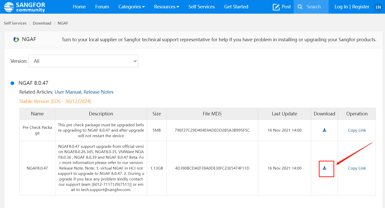Screen dimensions: 385x208
Task: Click the search magnifier icon
Action: [300, 7]
